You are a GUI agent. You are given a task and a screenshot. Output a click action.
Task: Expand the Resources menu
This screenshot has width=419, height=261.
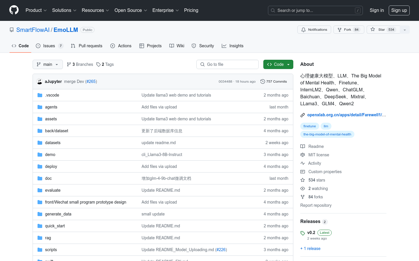tap(95, 10)
